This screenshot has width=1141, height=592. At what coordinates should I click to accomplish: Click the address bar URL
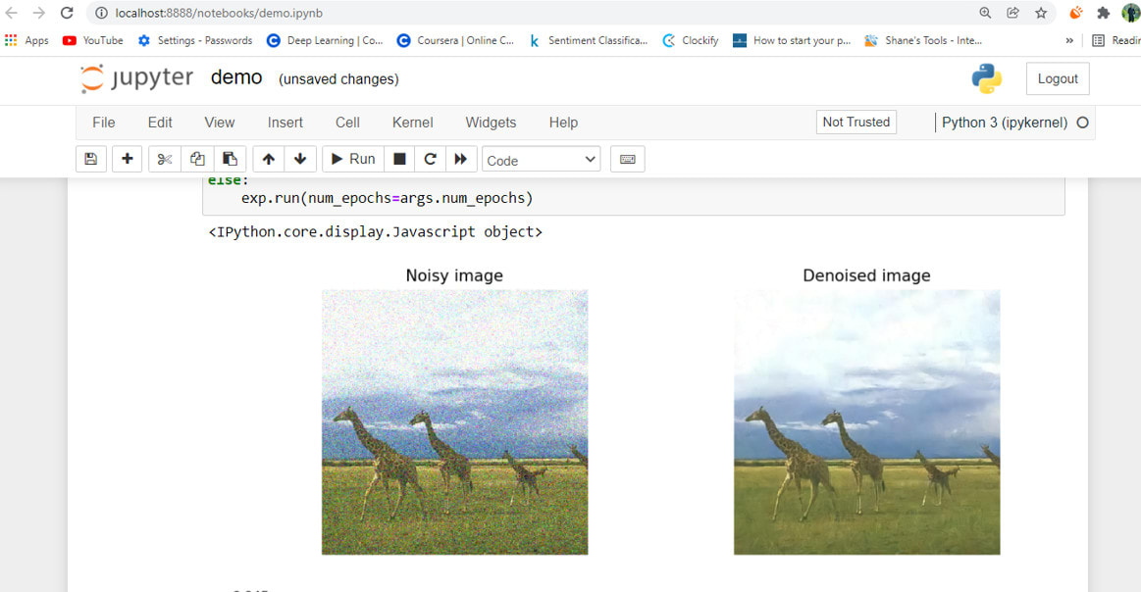click(x=219, y=13)
